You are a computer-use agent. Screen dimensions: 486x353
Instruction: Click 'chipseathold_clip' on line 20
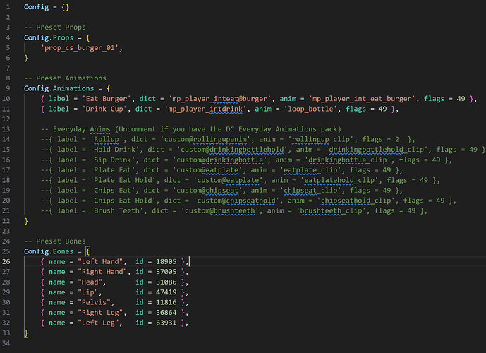coord(356,201)
